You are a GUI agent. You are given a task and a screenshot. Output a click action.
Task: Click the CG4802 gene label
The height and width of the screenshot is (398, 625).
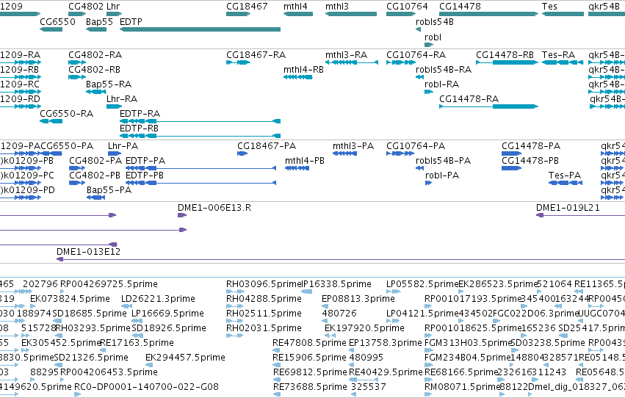[x=86, y=7]
